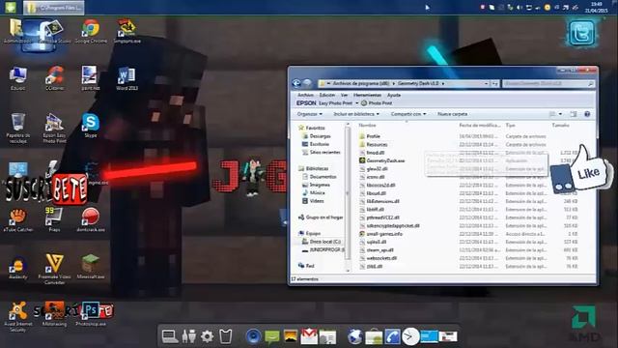This screenshot has width=618, height=348.
Task: Open the Papelera de reciclaje icon
Action: 18,128
